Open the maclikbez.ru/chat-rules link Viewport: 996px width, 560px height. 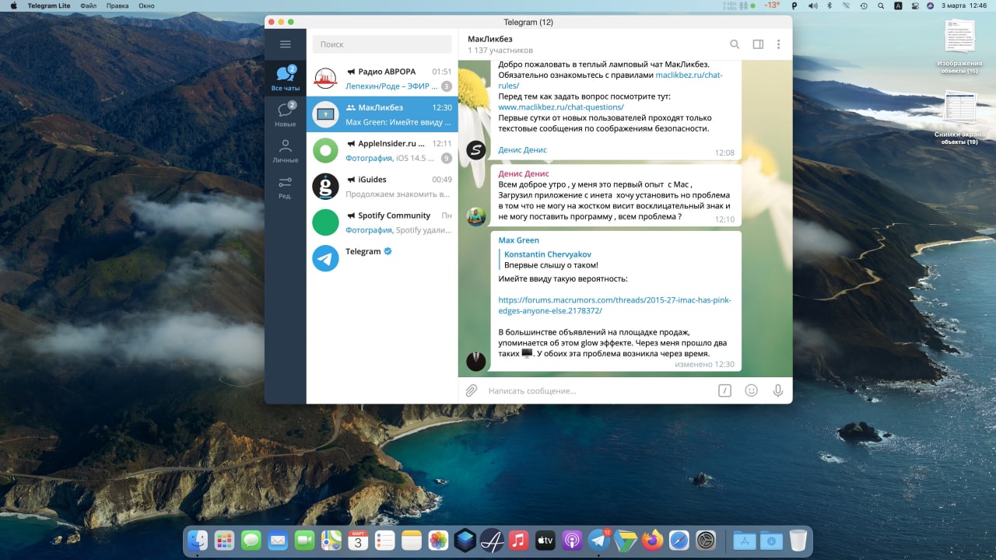tap(611, 80)
